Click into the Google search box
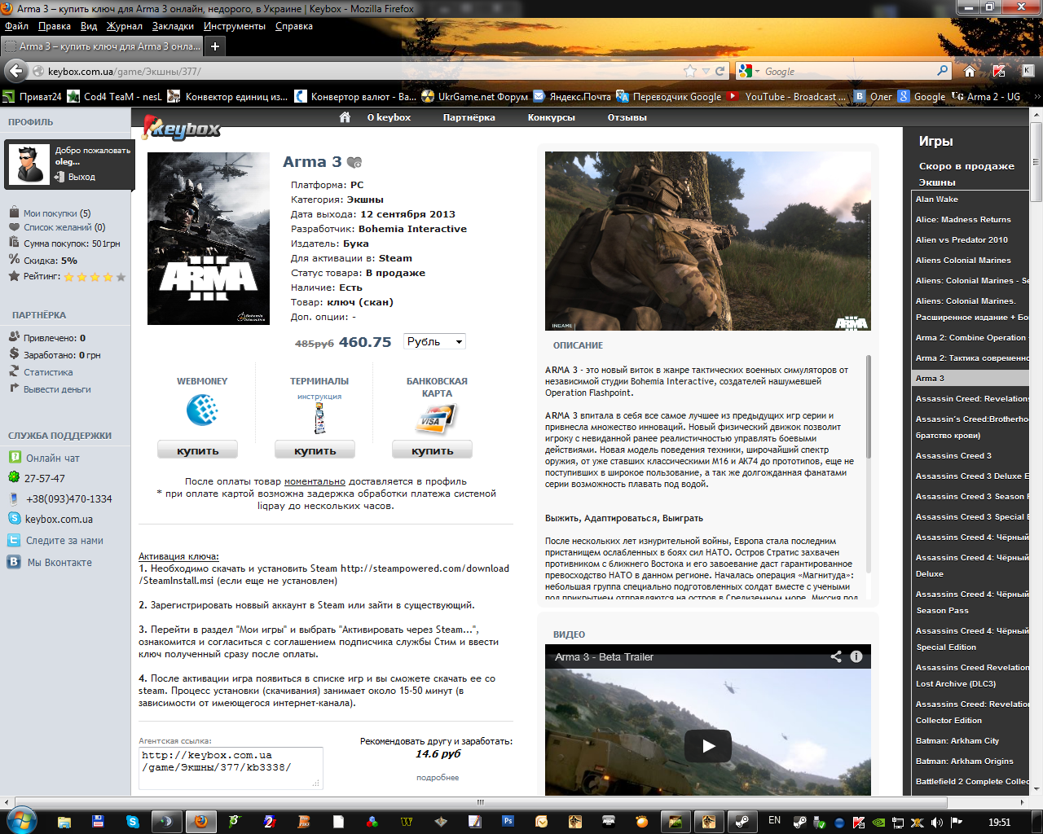Image resolution: width=1043 pixels, height=834 pixels. click(x=847, y=72)
